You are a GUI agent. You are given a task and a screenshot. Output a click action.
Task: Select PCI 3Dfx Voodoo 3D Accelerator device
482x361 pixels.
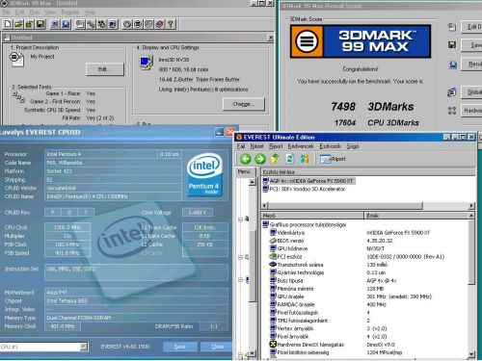click(304, 189)
